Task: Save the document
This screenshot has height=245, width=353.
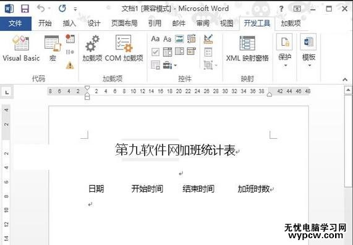Action: click(25, 9)
